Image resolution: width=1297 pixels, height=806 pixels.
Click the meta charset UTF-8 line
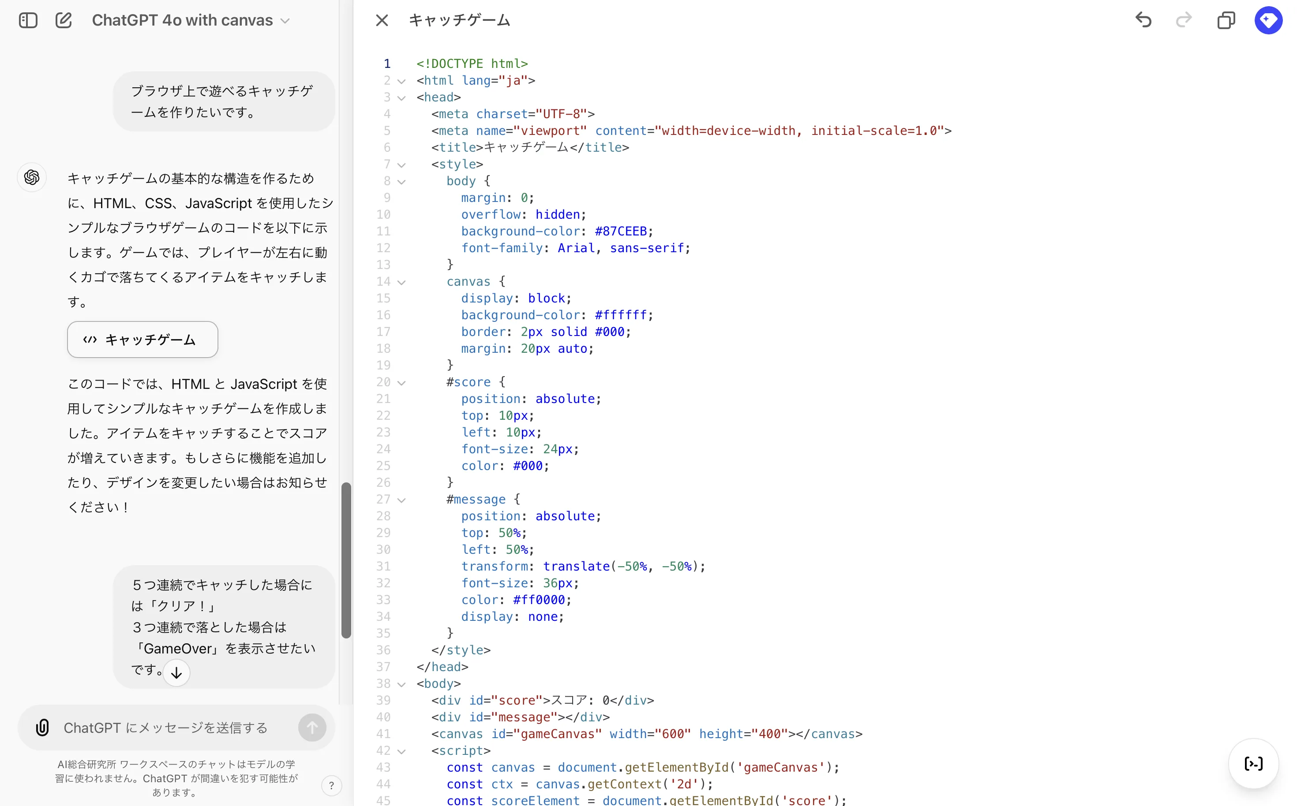click(x=513, y=114)
